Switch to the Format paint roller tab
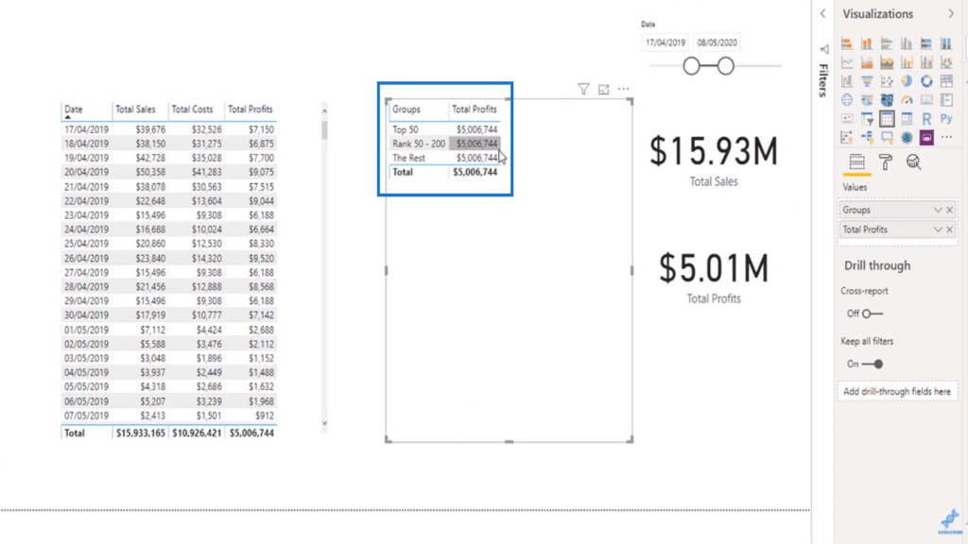968x544 pixels. (885, 162)
